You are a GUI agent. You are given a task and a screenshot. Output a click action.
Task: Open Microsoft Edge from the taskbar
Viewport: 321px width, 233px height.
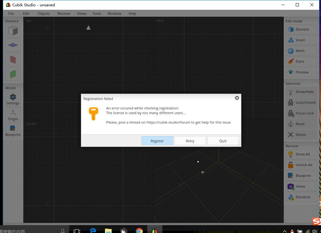(93, 230)
